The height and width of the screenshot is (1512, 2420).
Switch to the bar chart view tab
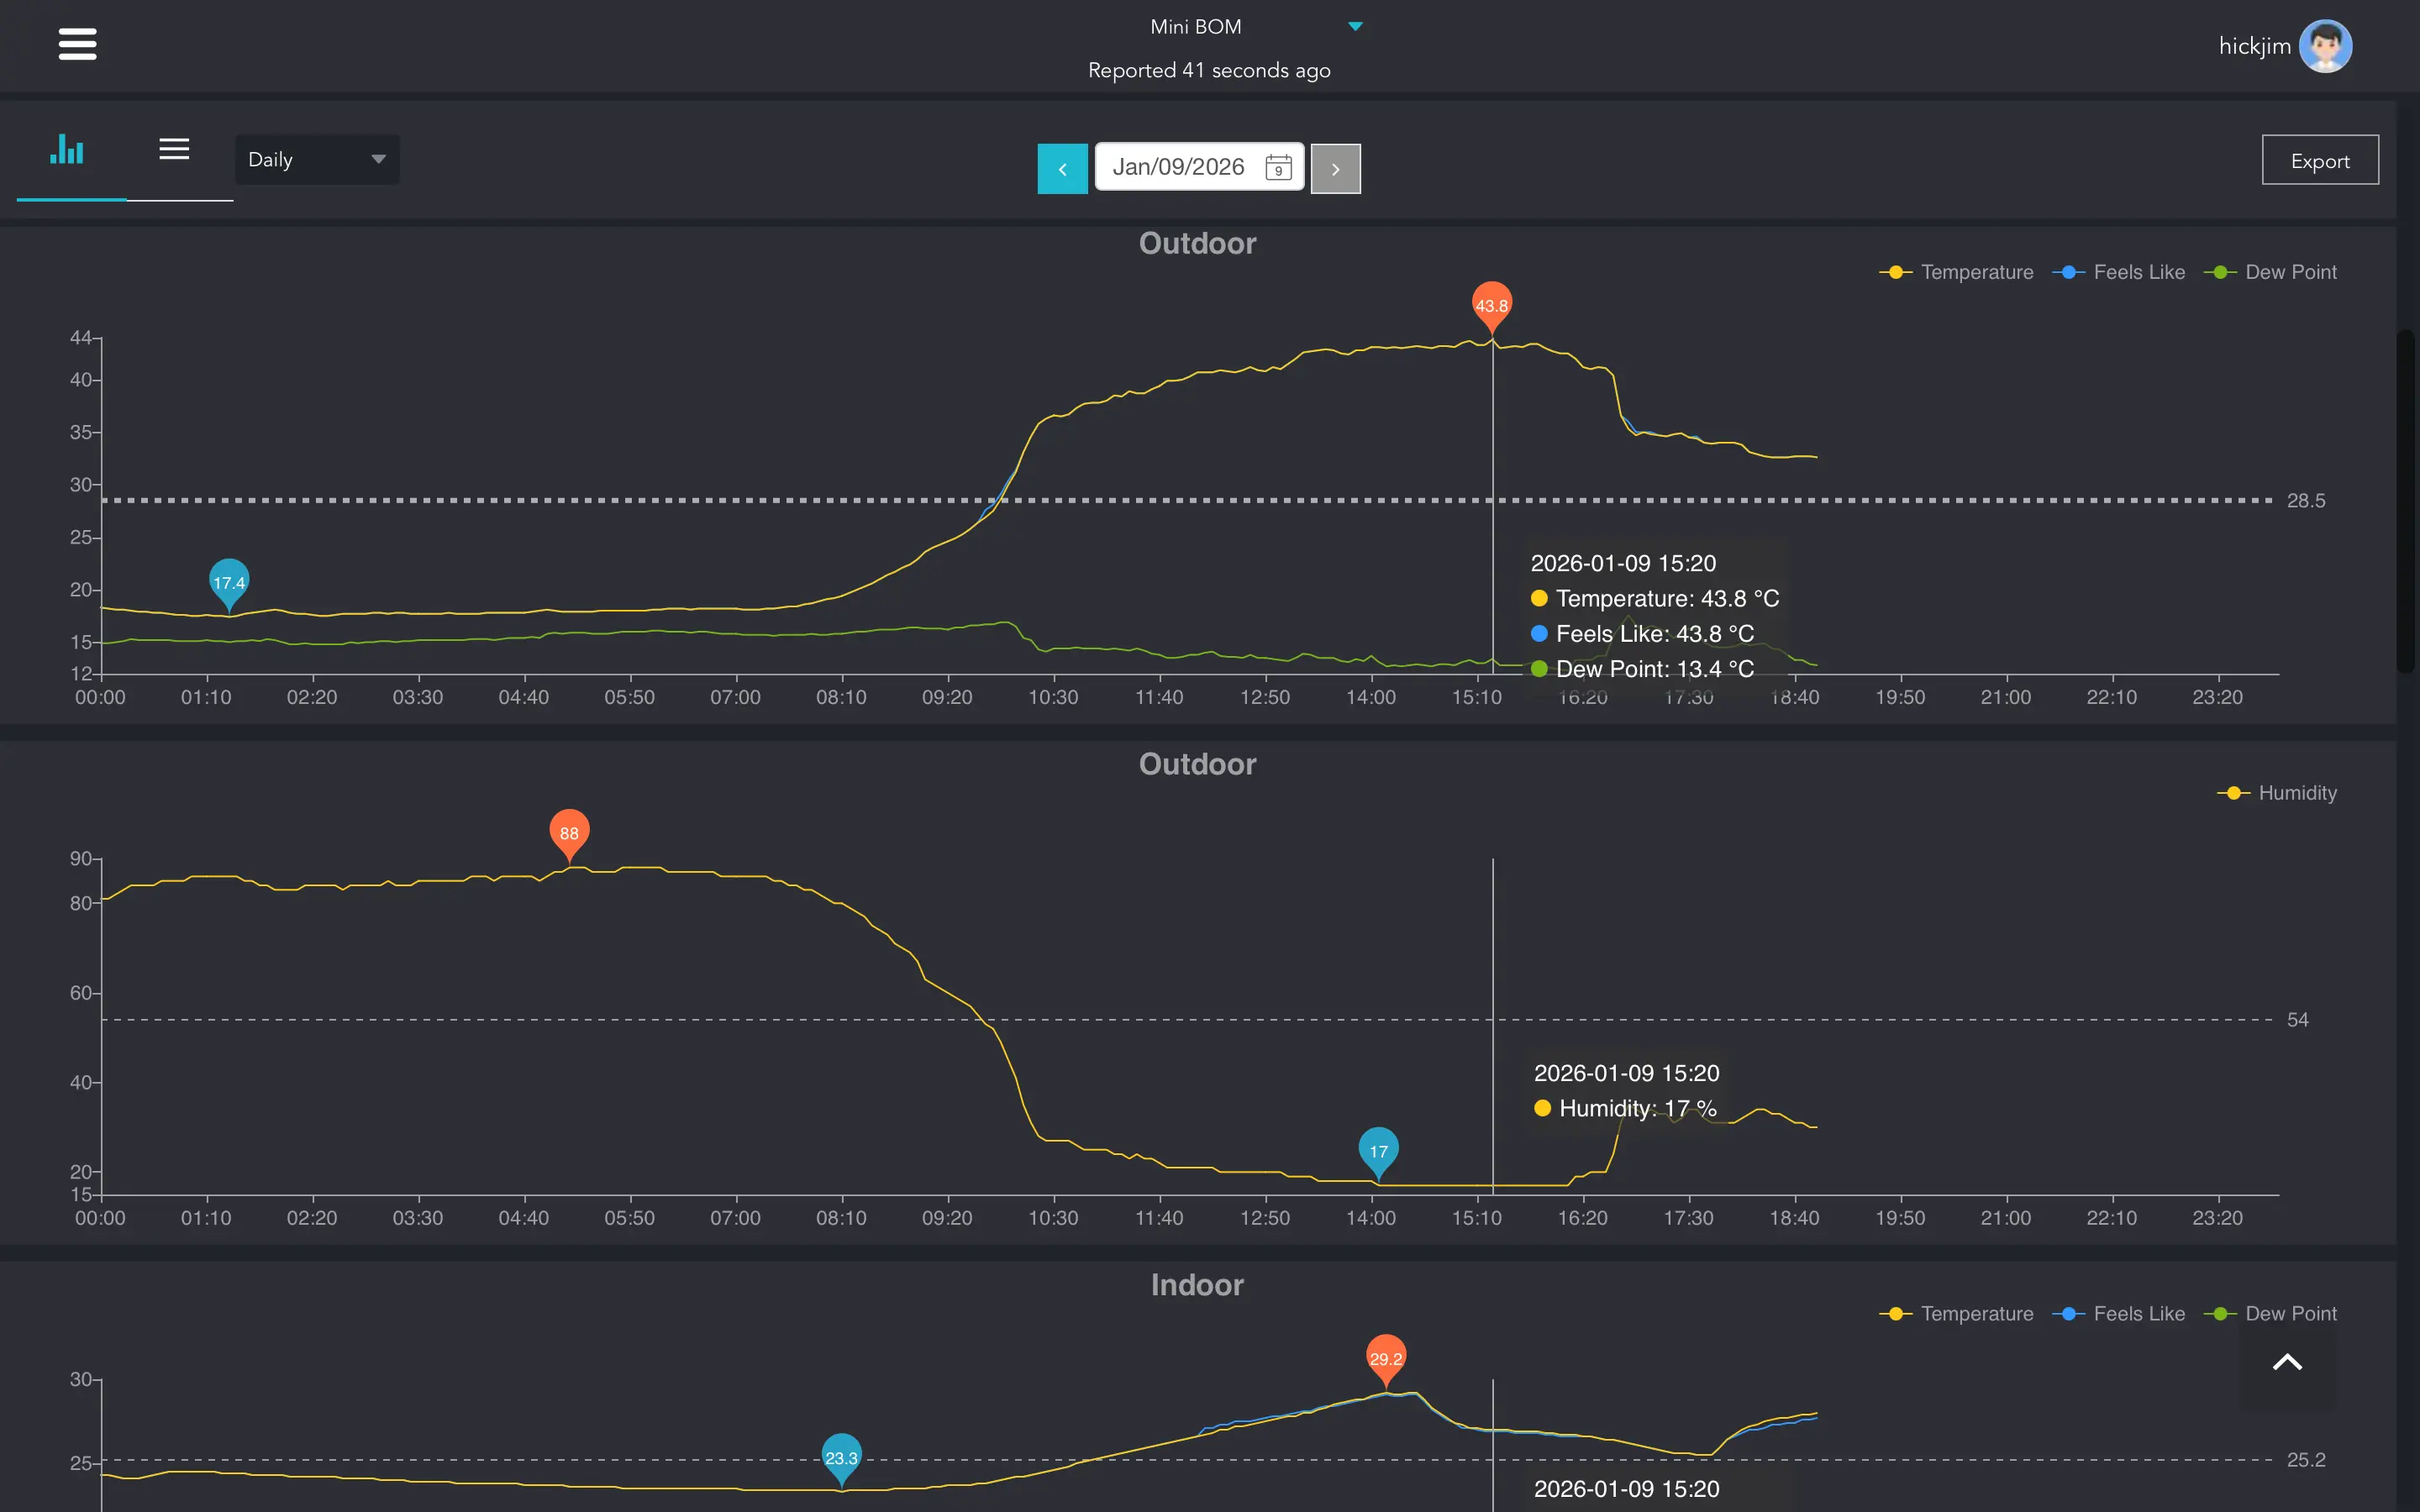coord(67,150)
